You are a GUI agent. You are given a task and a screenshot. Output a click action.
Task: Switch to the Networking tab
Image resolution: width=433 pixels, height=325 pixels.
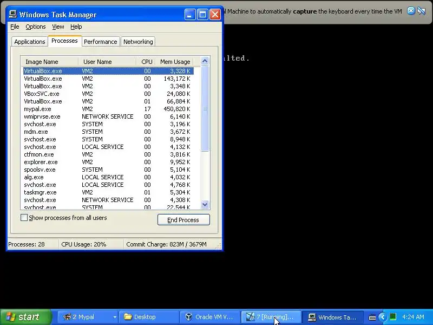point(138,42)
